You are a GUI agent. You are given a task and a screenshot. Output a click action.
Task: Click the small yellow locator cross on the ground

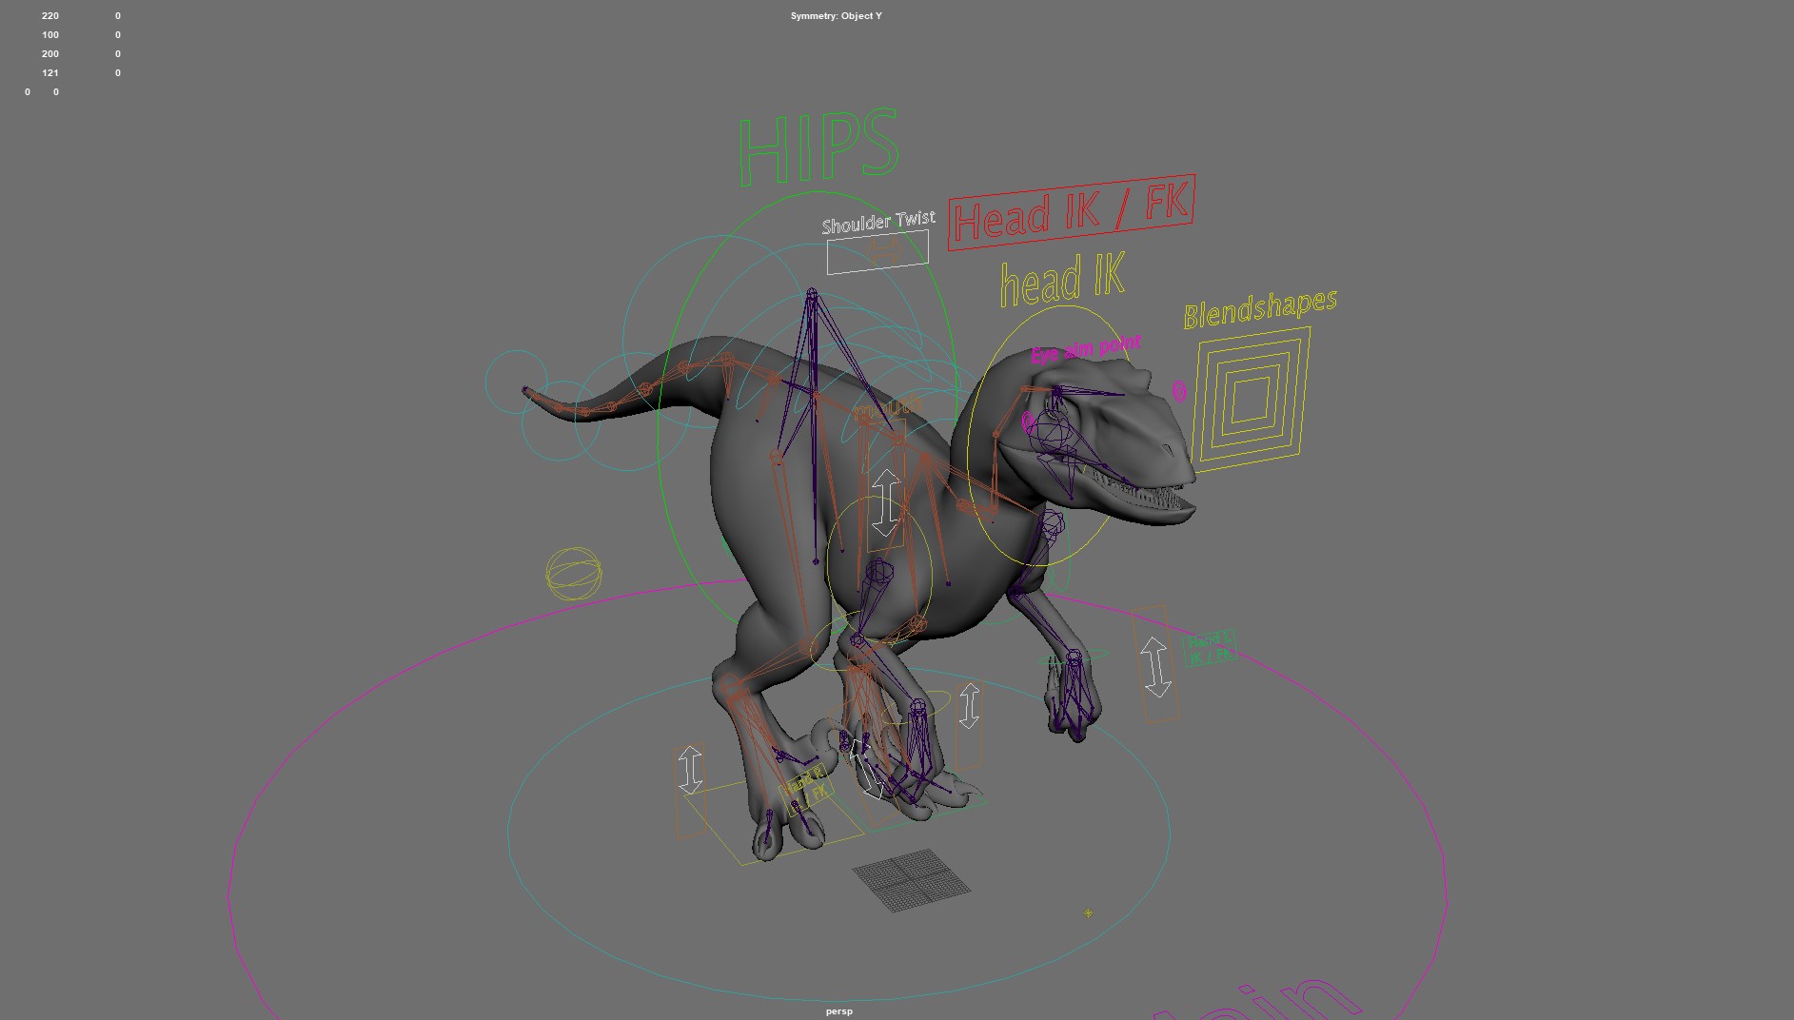point(1088,913)
